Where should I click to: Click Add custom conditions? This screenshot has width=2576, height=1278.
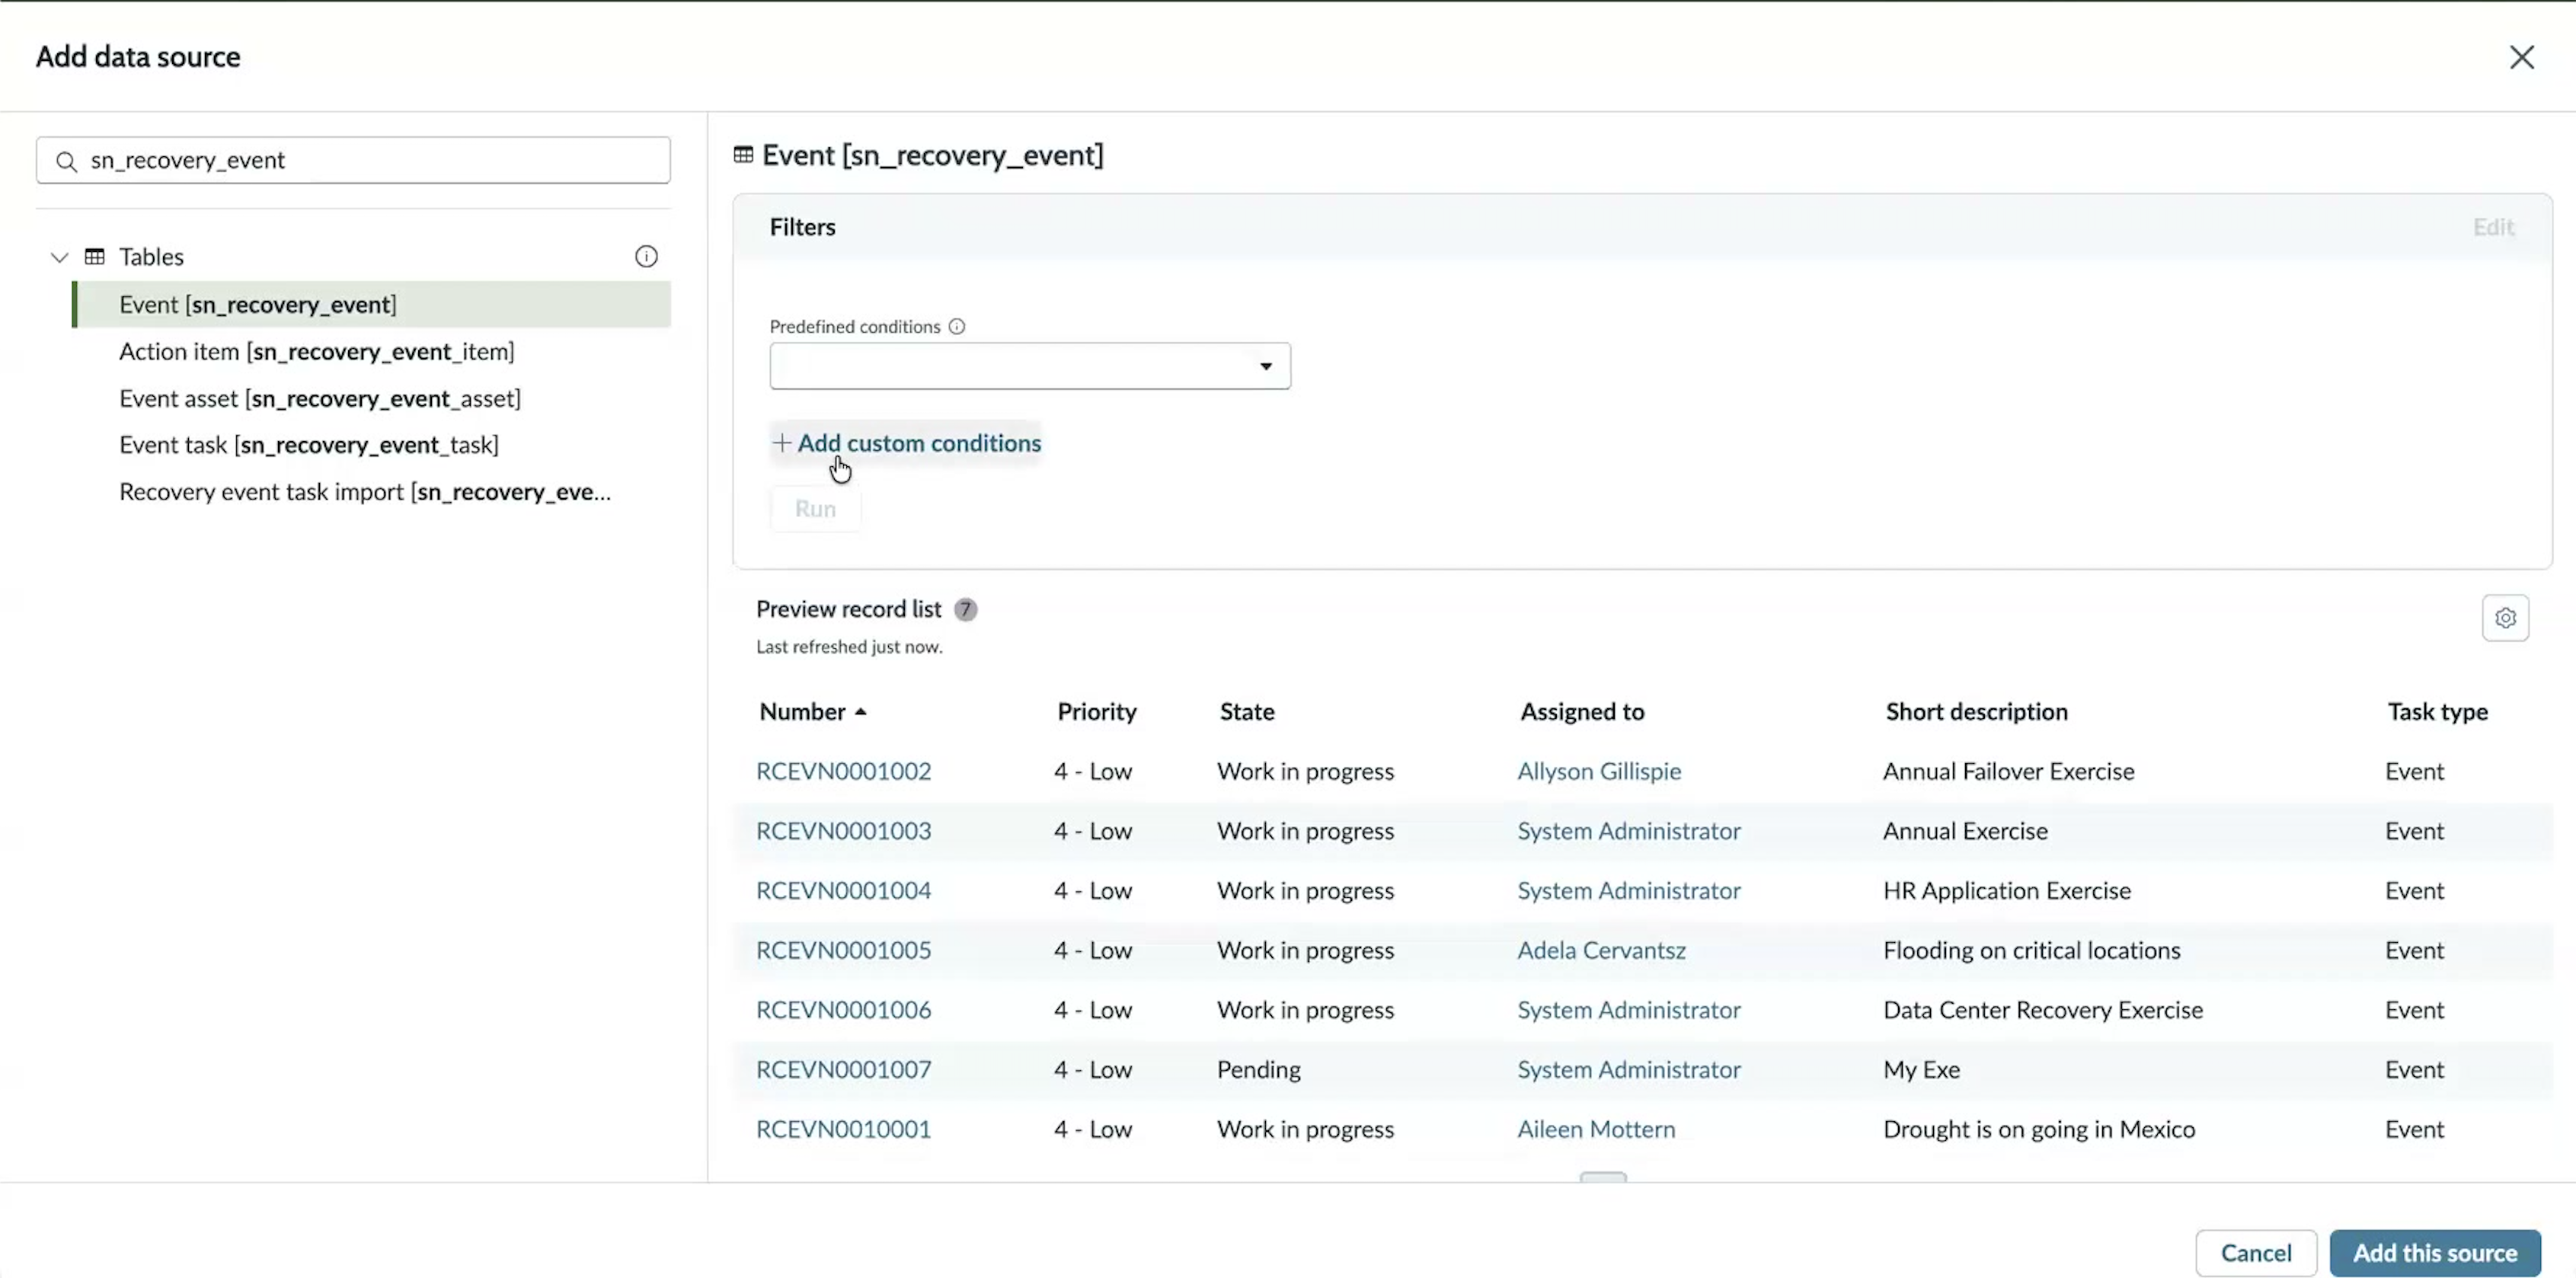907,443
